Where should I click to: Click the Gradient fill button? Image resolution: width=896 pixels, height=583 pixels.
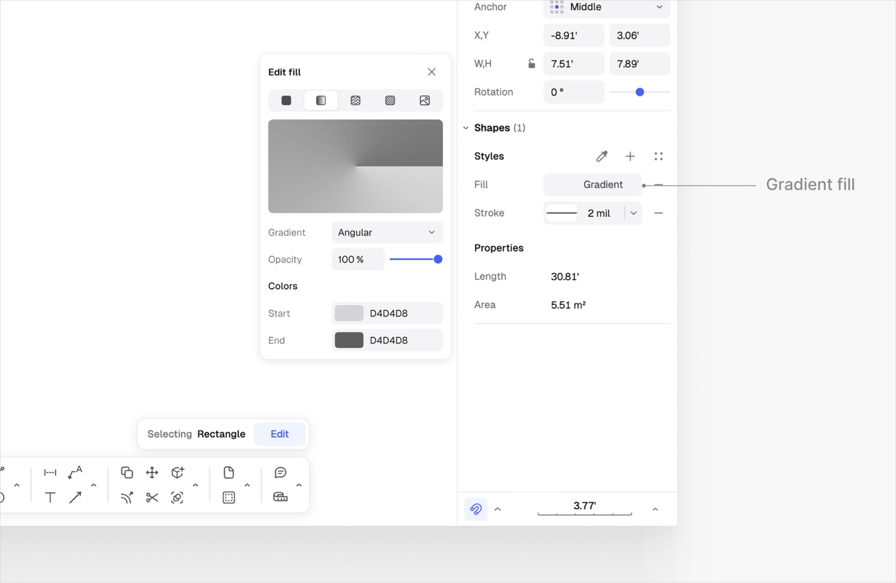[592, 184]
